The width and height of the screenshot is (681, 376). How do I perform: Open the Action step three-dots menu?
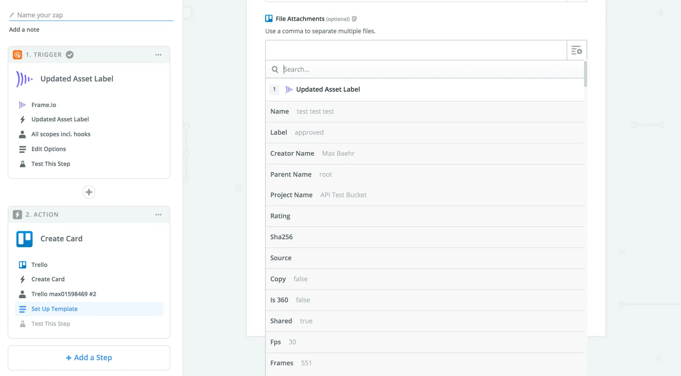(158, 215)
